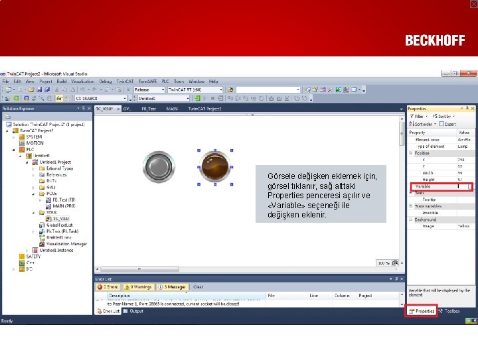The height and width of the screenshot is (358, 478).
Task: Open the Sort by dropdown in Properties
Action: click(443, 116)
